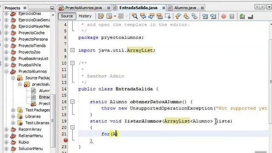Select the Rubio project
The width and height of the screenshot is (272, 153).
[24, 142]
